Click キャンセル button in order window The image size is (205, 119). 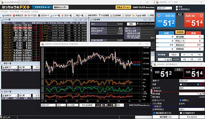coord(192,117)
